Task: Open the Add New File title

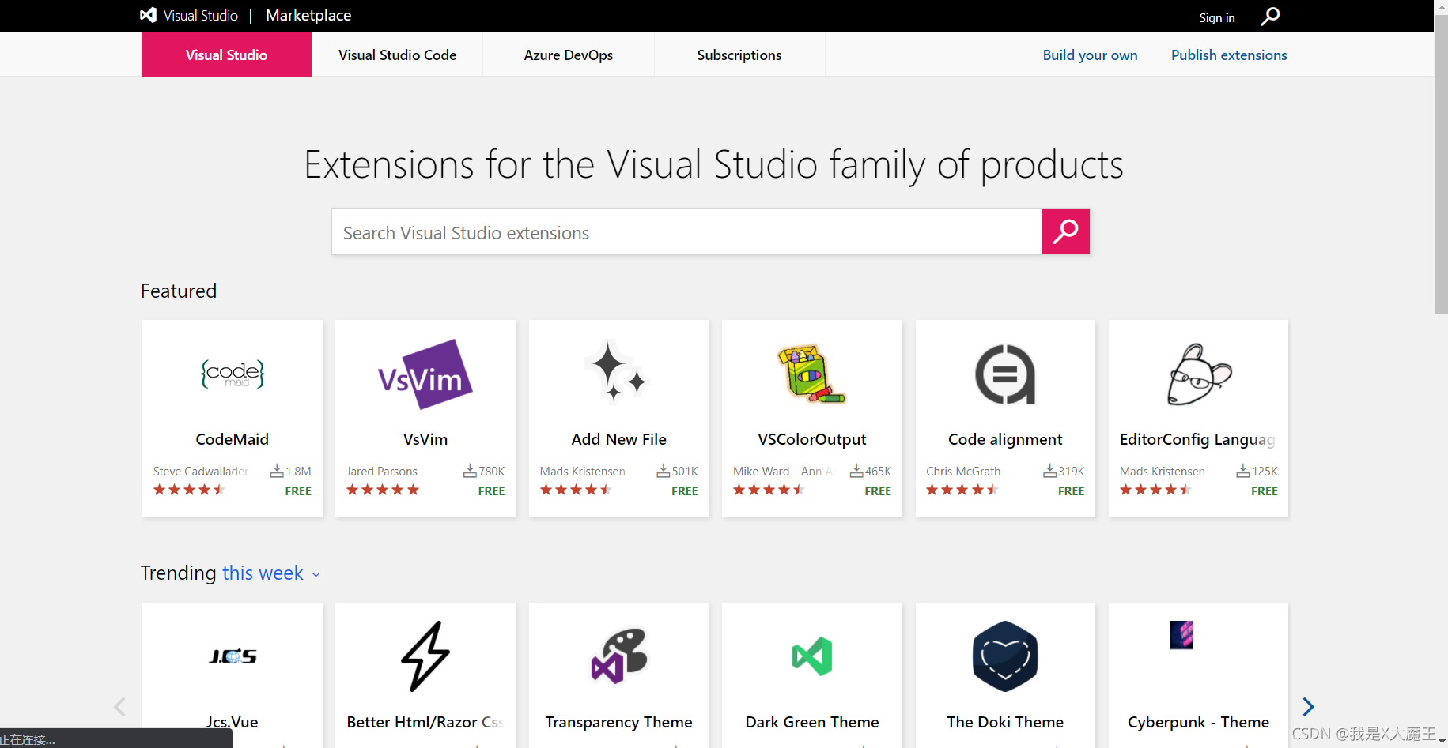Action: coord(619,439)
